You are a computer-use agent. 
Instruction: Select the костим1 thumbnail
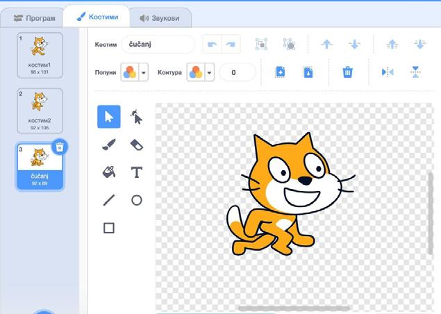pos(40,55)
